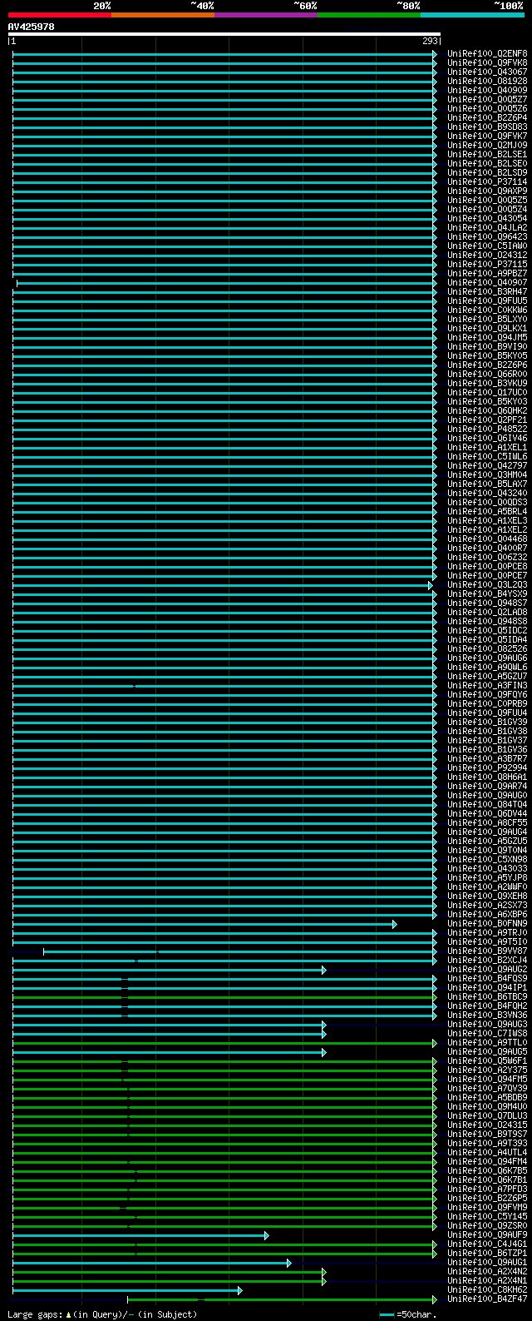Viewport: 532px width, 1321px height.
Task: Click end arrow of C8KH62 alignment bar
Action: pos(240,1290)
